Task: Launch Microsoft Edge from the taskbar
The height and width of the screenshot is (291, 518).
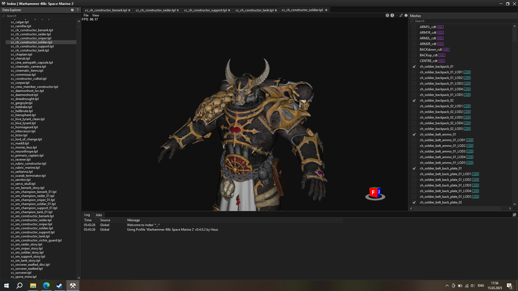Action: (x=46, y=286)
